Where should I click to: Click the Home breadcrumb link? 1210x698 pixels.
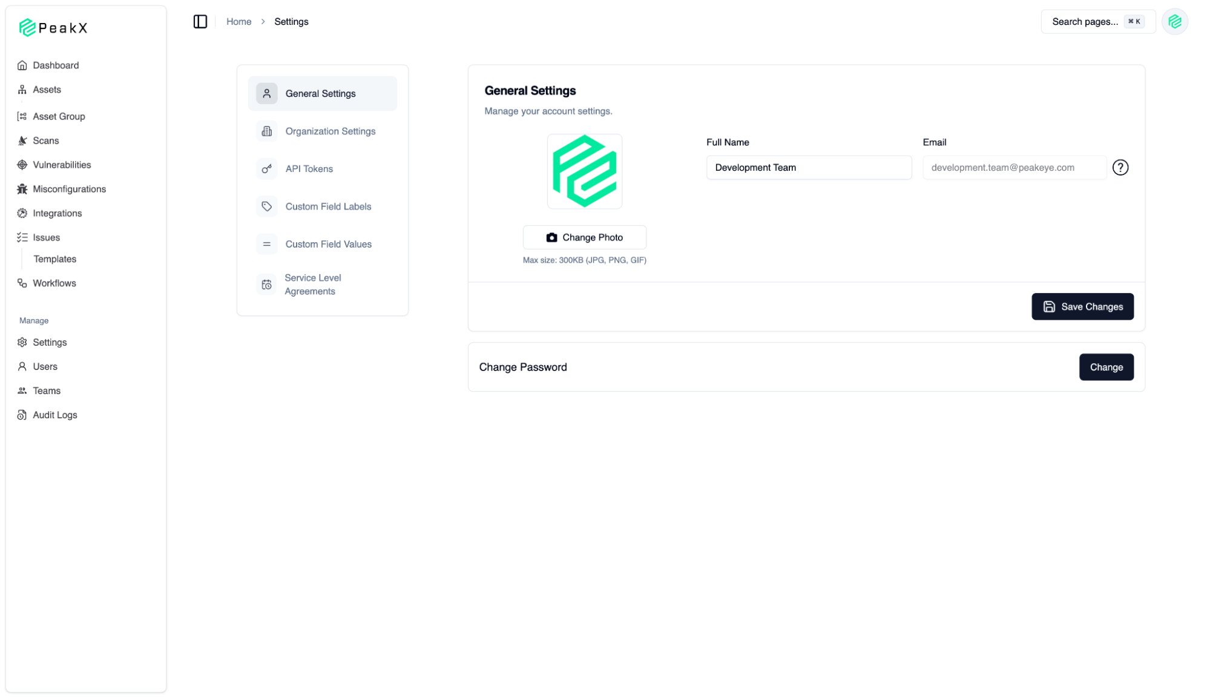[x=238, y=22]
